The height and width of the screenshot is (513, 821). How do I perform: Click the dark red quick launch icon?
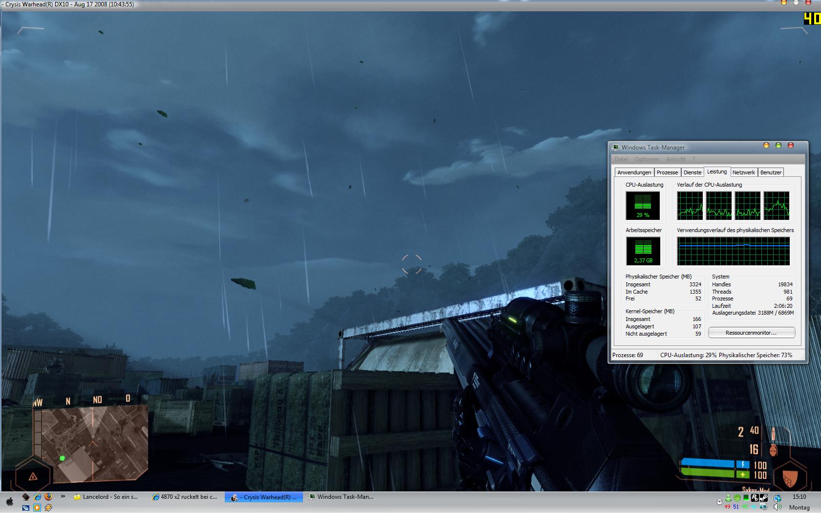click(26, 497)
